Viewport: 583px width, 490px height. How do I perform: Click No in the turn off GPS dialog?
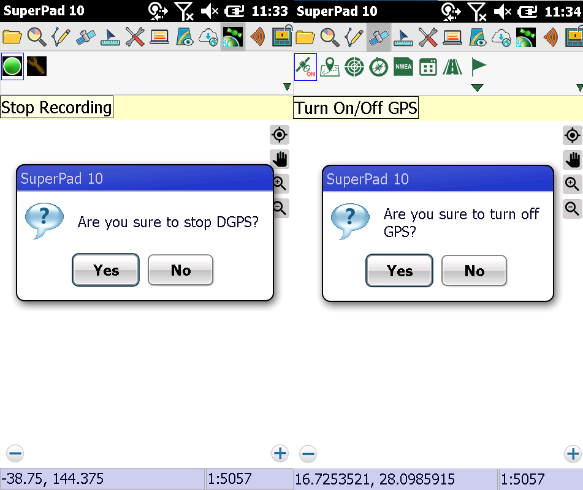click(x=474, y=271)
